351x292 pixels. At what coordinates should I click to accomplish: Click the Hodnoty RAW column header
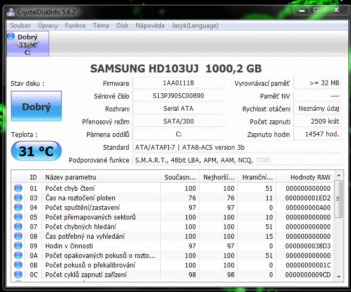(x=310, y=177)
